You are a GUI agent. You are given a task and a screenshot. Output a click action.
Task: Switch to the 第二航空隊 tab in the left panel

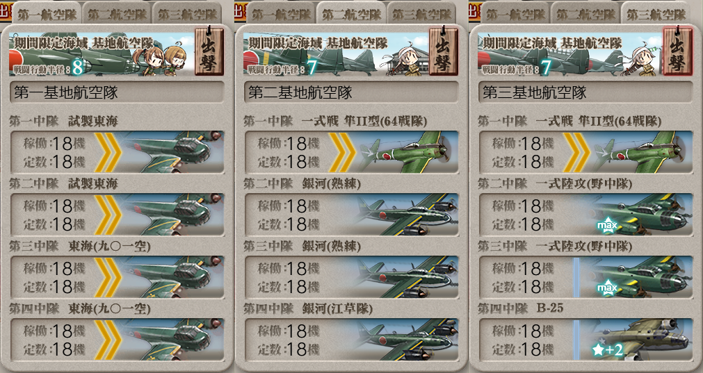pos(117,14)
